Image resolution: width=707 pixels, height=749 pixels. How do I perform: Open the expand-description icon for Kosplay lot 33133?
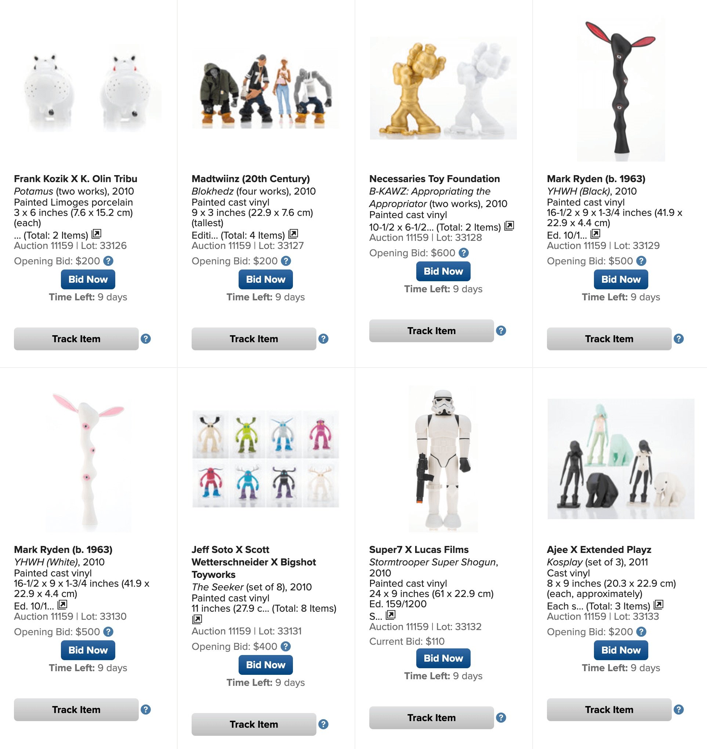[x=659, y=605]
